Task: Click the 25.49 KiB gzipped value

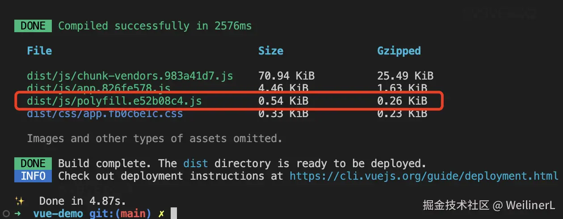Action: pyautogui.click(x=405, y=76)
